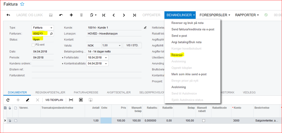Select Send faktura/kreditnota via e-post
Screen dimensions: 282x133
[193, 29]
